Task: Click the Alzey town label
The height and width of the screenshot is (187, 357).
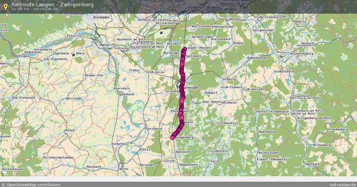Action: 70,130
